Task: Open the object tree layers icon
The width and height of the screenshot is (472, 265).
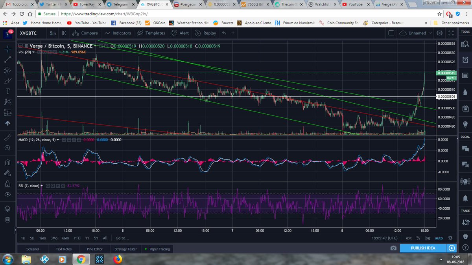Action: point(8,208)
